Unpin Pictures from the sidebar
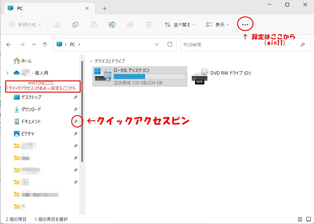314x224 pixels. [x=75, y=134]
